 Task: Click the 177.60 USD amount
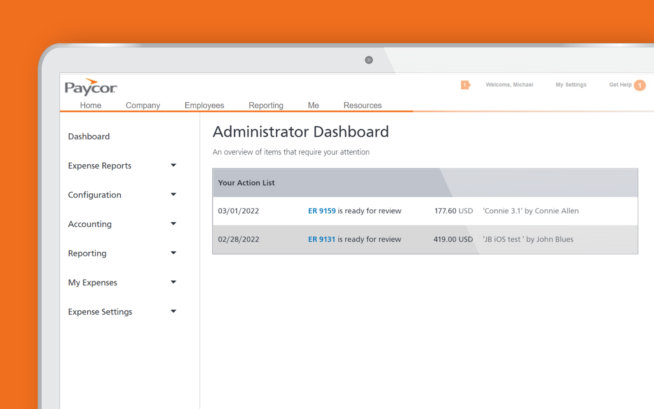tap(453, 211)
